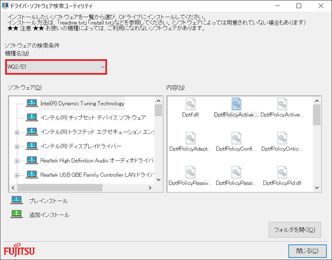Click the software list horizontal scrollbar thumb

(60, 188)
